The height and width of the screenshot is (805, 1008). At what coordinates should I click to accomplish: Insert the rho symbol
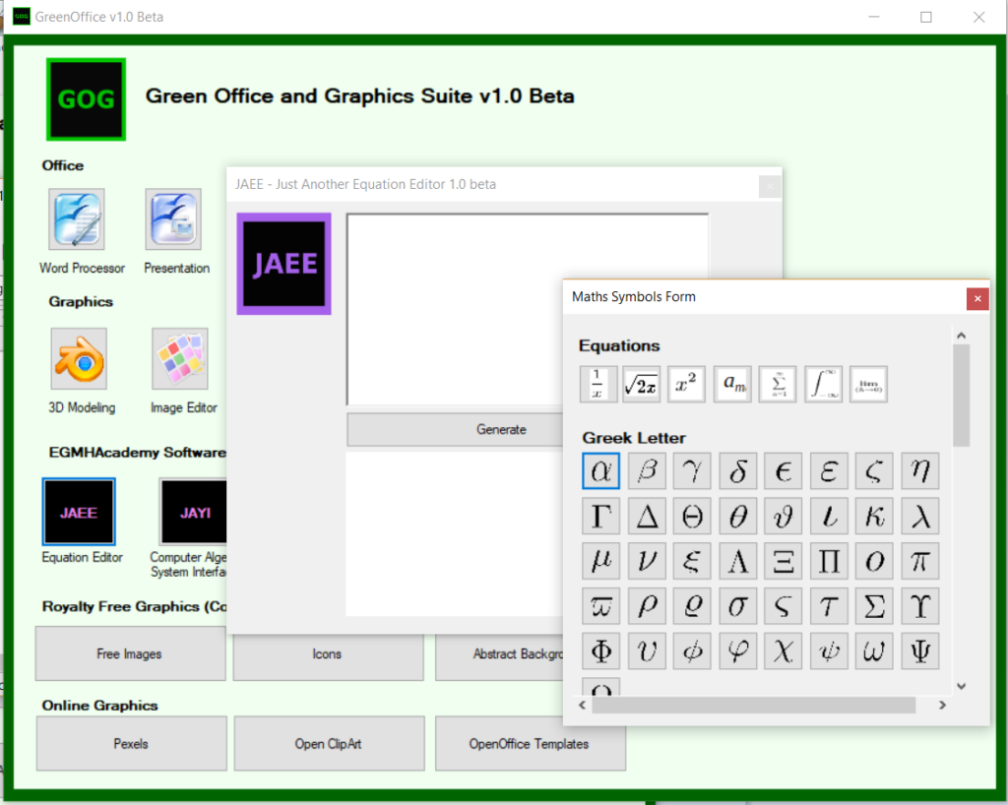coord(647,606)
